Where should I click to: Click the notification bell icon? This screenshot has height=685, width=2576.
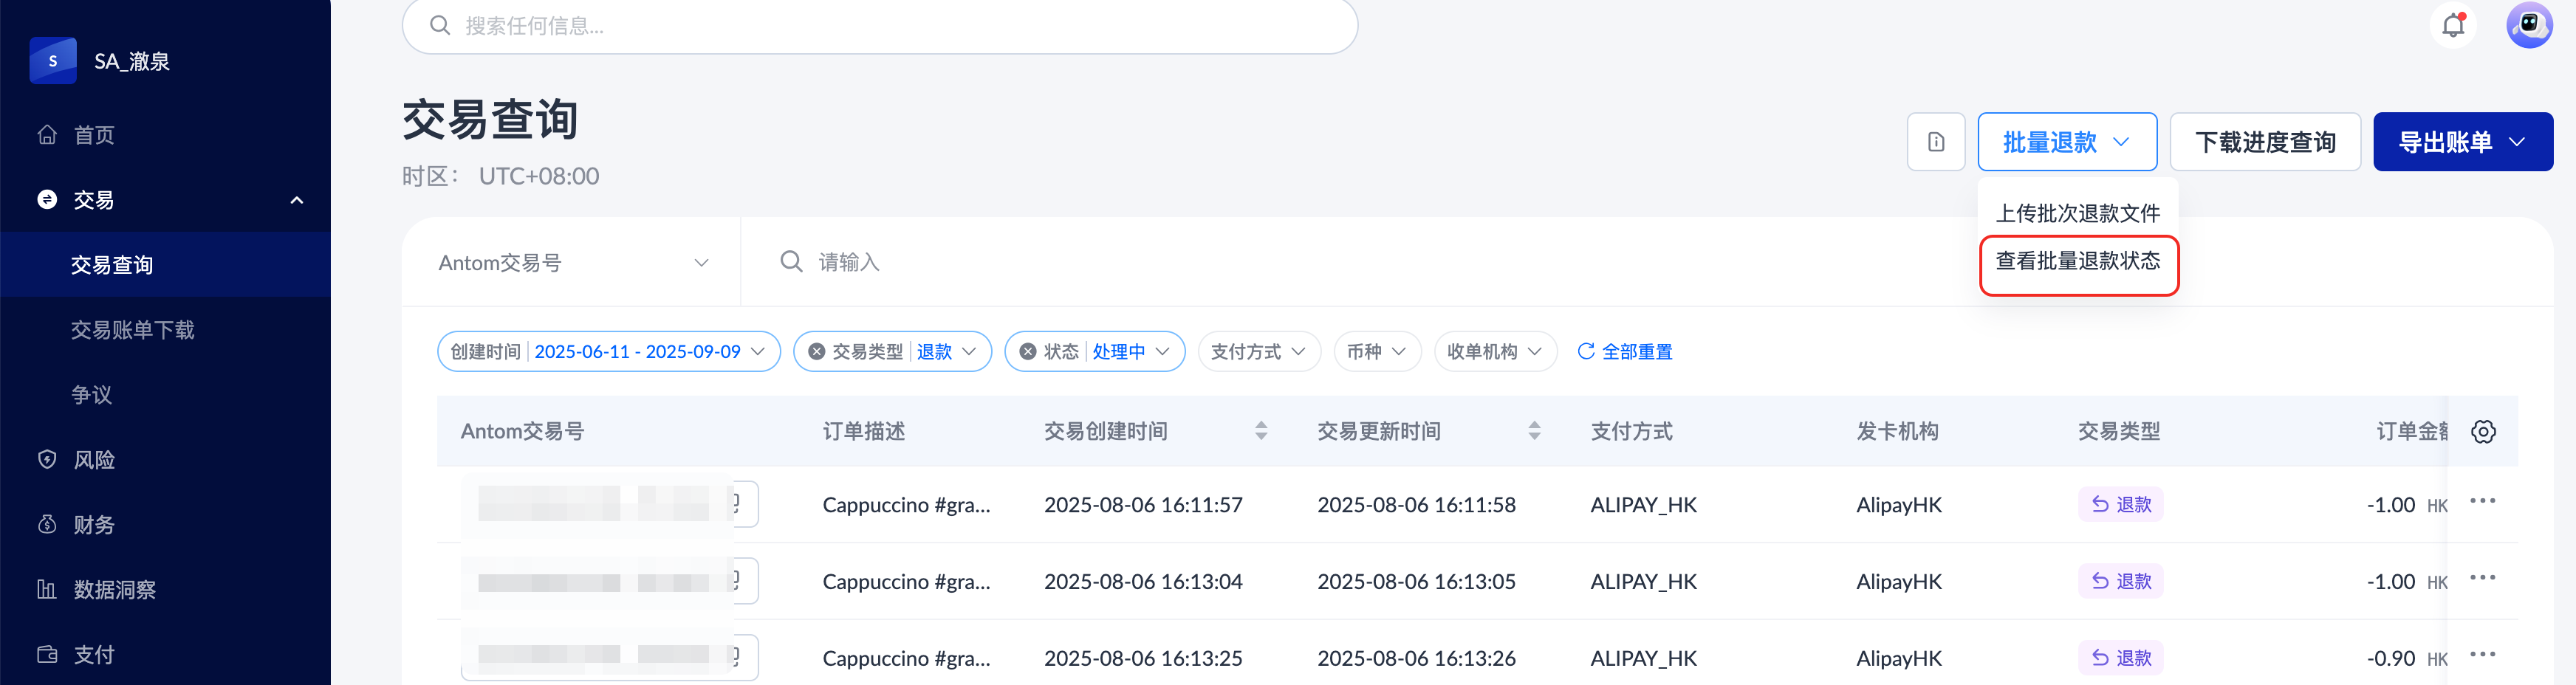pyautogui.click(x=2453, y=25)
